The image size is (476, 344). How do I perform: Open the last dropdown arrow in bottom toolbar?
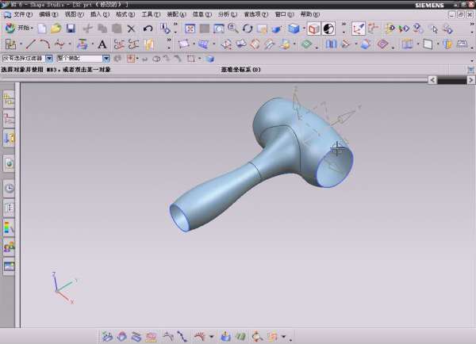[283, 336]
